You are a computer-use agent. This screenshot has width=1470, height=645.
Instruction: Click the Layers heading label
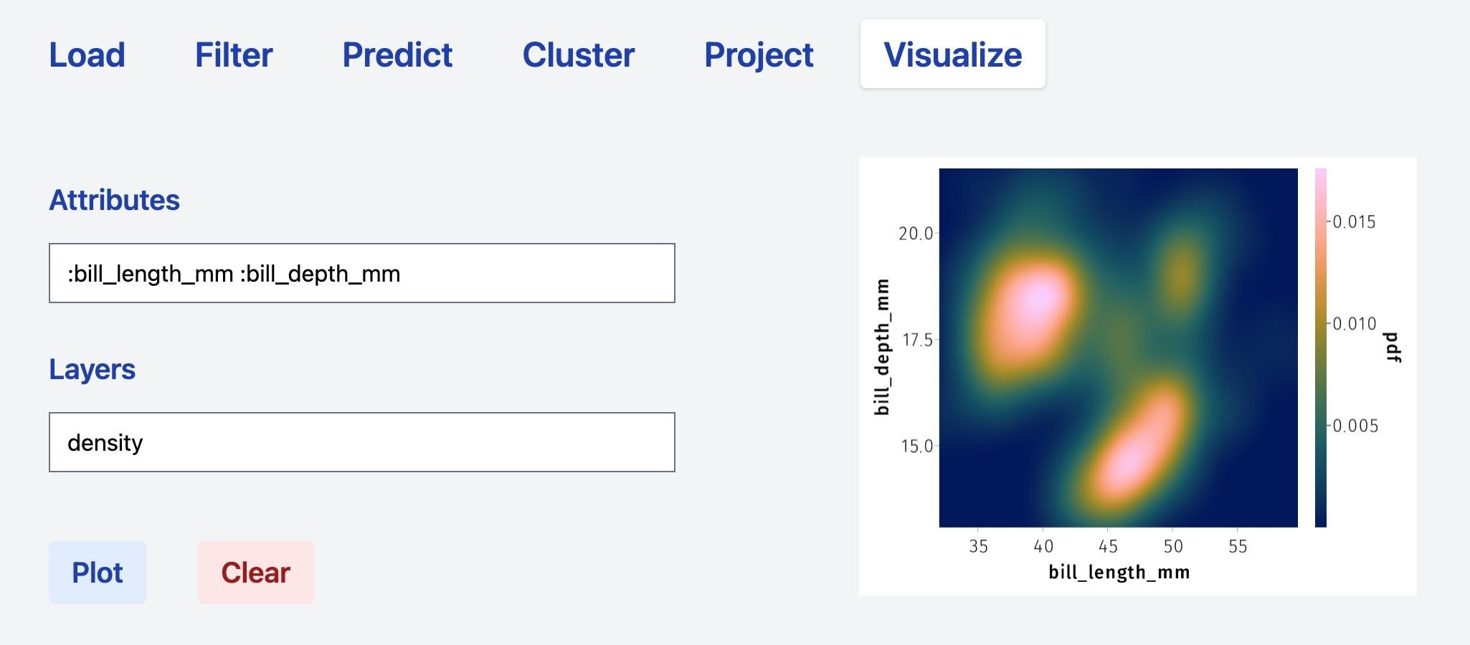pos(92,369)
